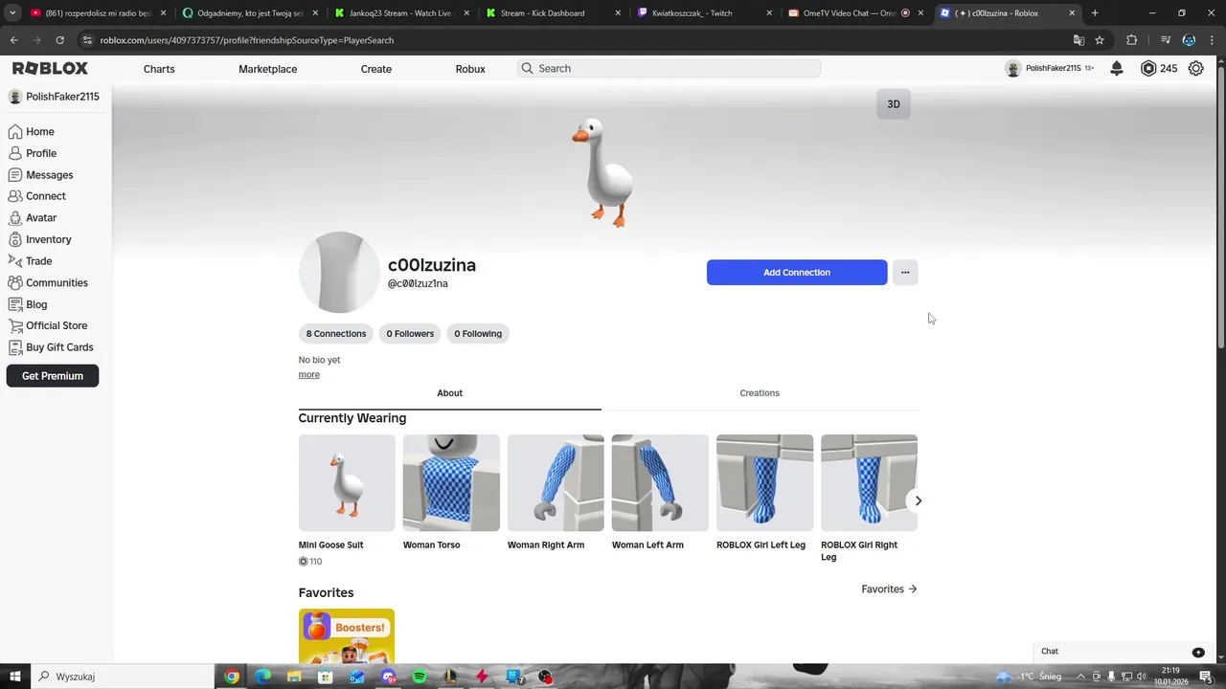1226x689 pixels.
Task: Open Buy Gift Cards in the sidebar
Action: coord(51,347)
